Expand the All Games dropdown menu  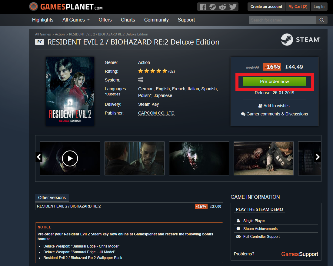coord(76,20)
